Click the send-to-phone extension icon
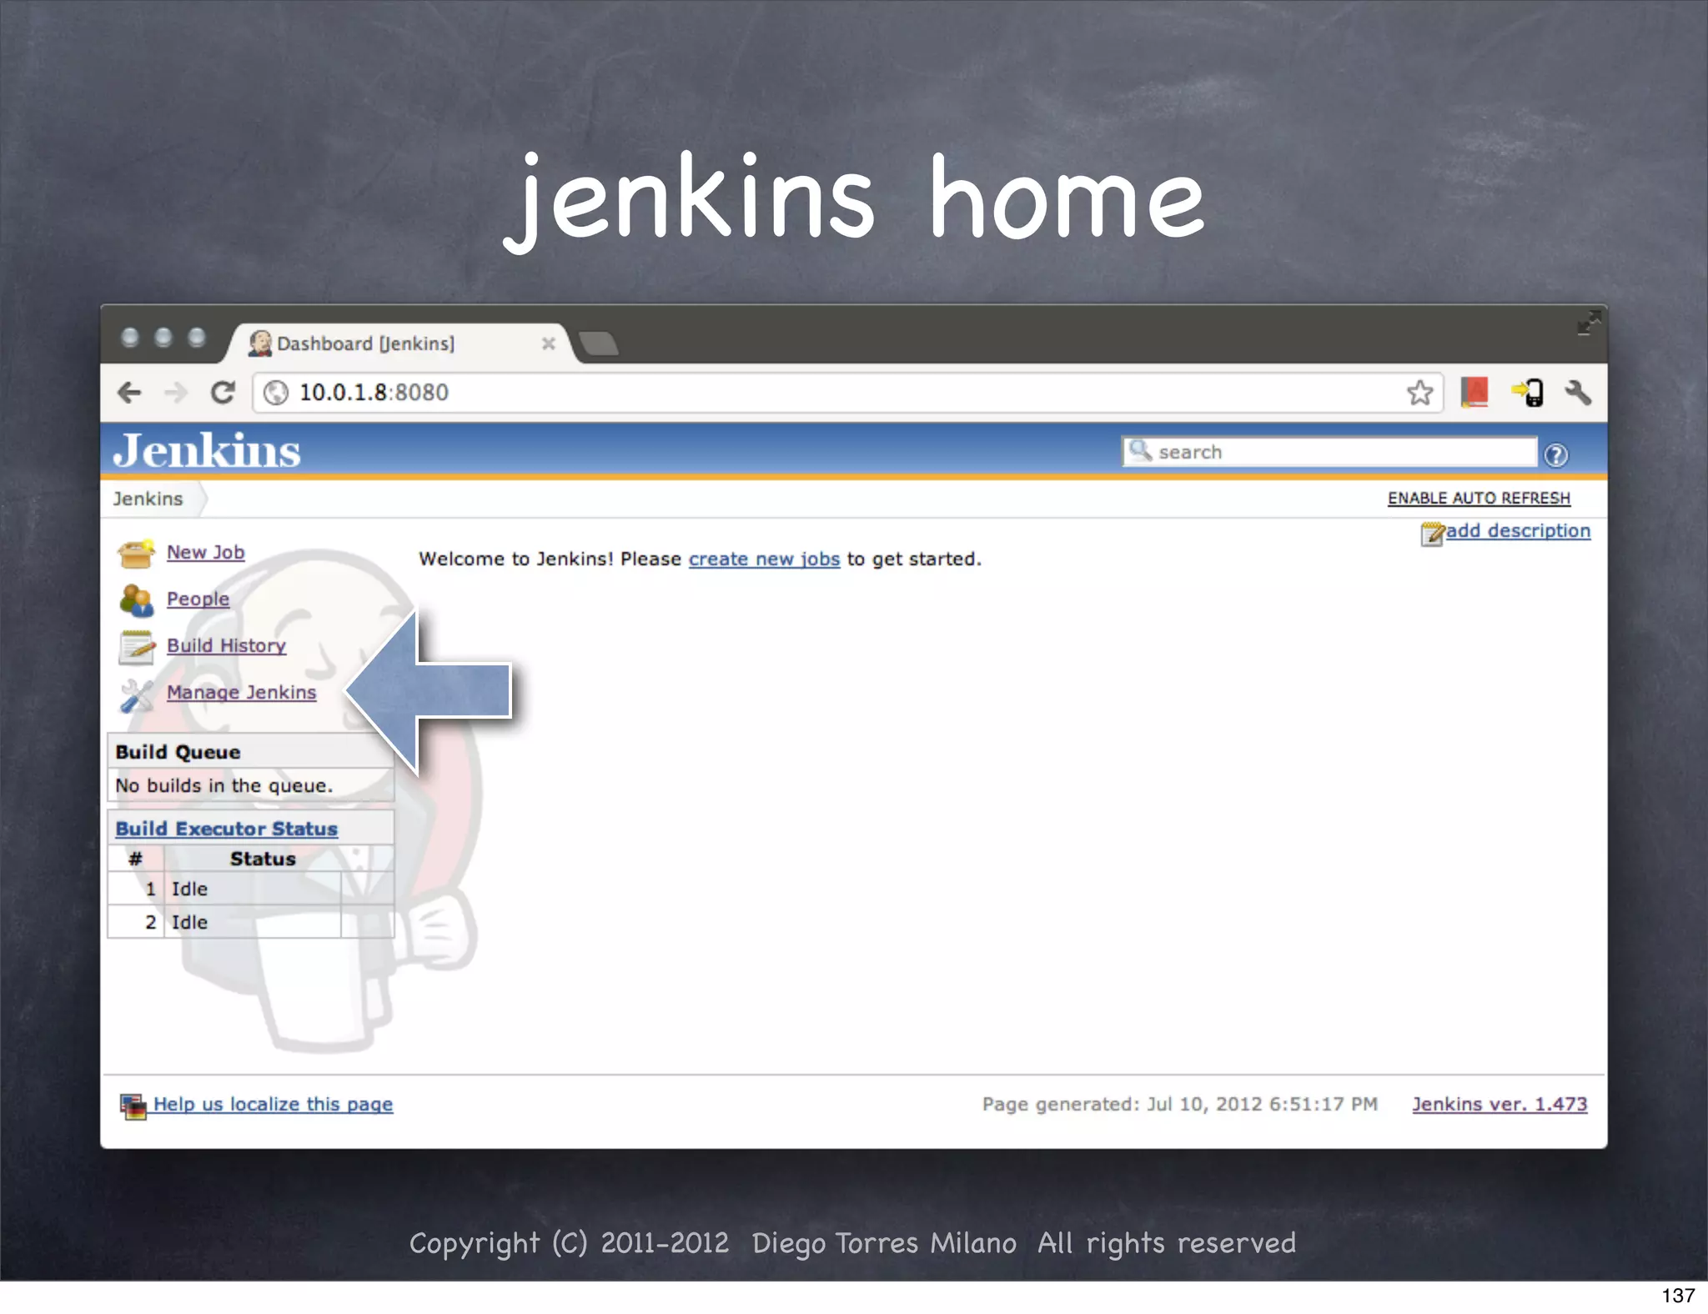 click(1527, 393)
